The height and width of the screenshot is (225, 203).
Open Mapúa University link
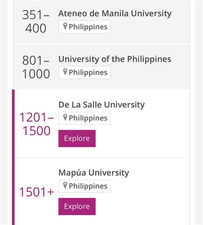(94, 173)
